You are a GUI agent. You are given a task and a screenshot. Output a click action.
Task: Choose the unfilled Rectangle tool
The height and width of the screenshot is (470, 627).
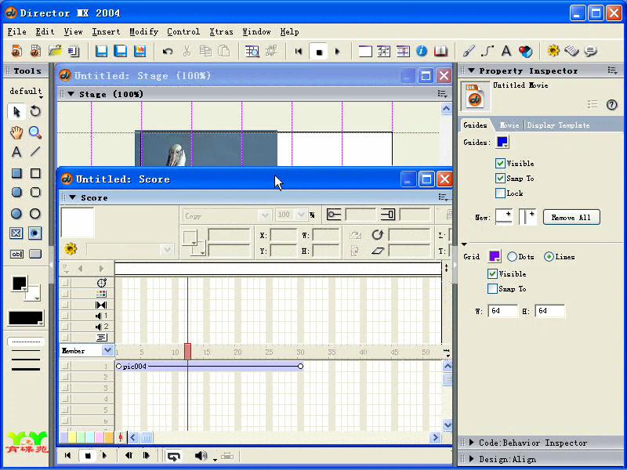click(x=35, y=173)
